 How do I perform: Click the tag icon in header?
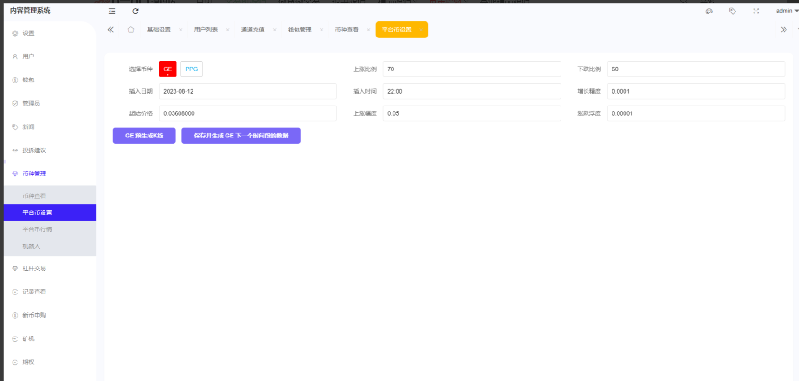733,11
